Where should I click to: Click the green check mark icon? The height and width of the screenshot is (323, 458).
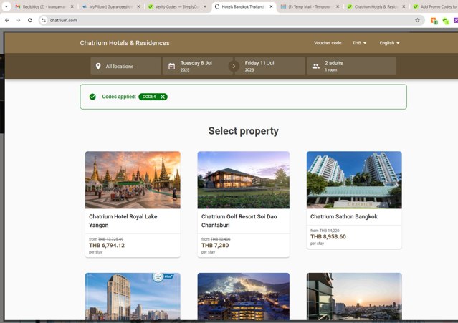[92, 97]
